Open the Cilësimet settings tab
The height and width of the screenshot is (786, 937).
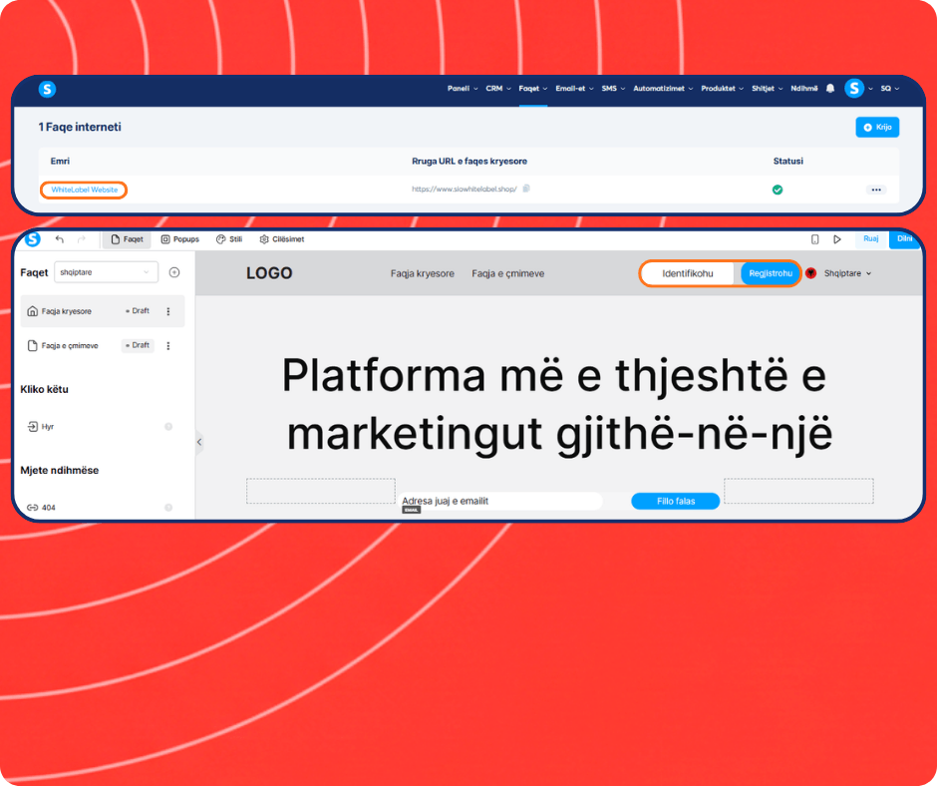point(281,239)
